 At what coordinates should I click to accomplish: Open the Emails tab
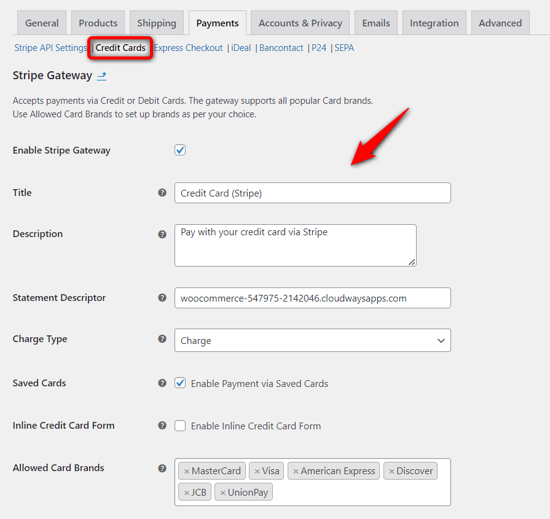[376, 23]
